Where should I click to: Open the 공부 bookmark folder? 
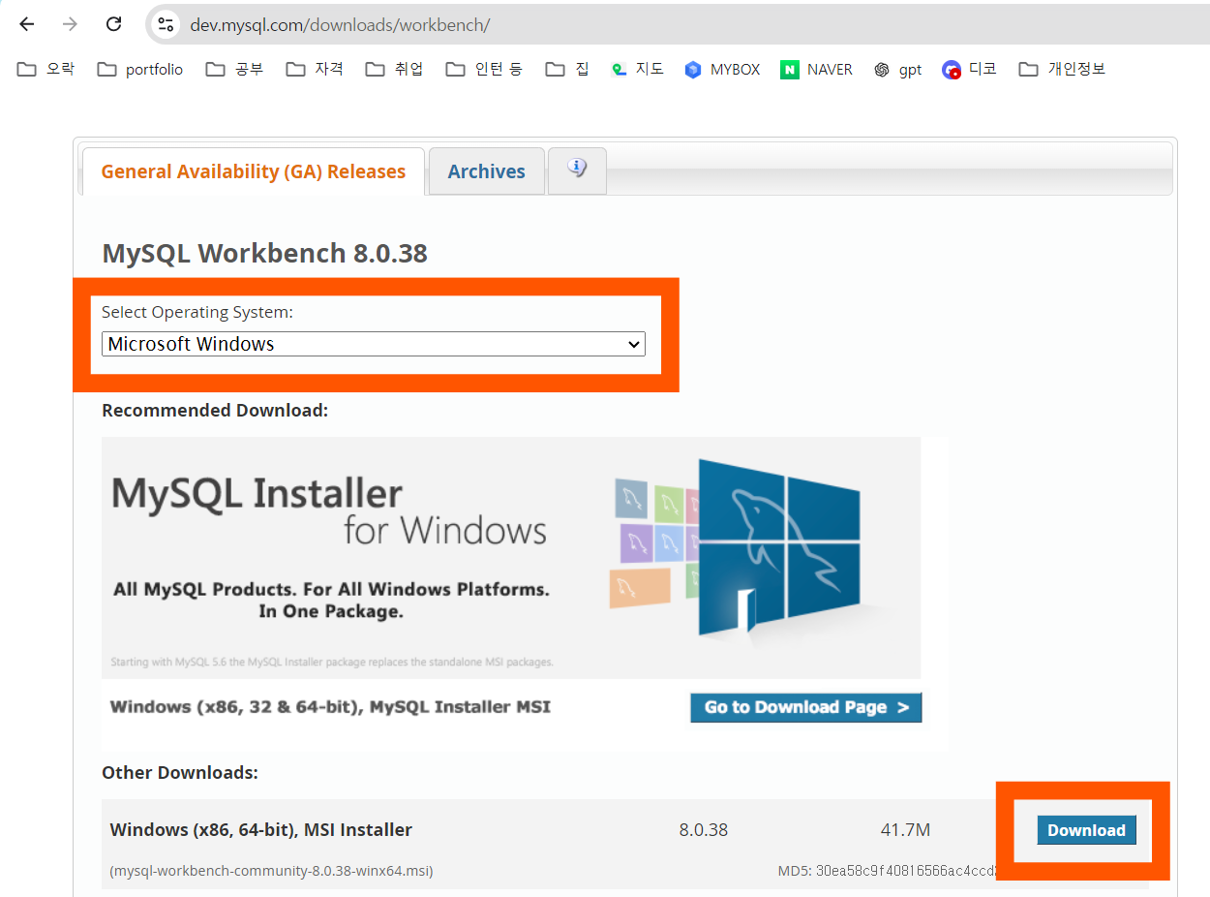(x=234, y=70)
